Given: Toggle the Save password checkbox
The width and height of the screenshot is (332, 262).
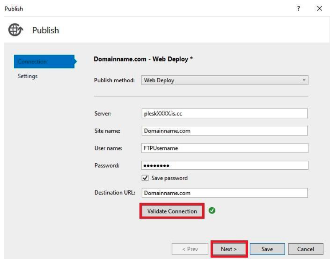Looking at the screenshot, I should click(145, 178).
